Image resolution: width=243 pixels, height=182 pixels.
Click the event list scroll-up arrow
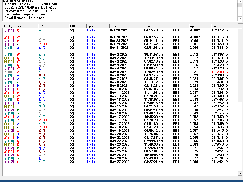pos(240,26)
